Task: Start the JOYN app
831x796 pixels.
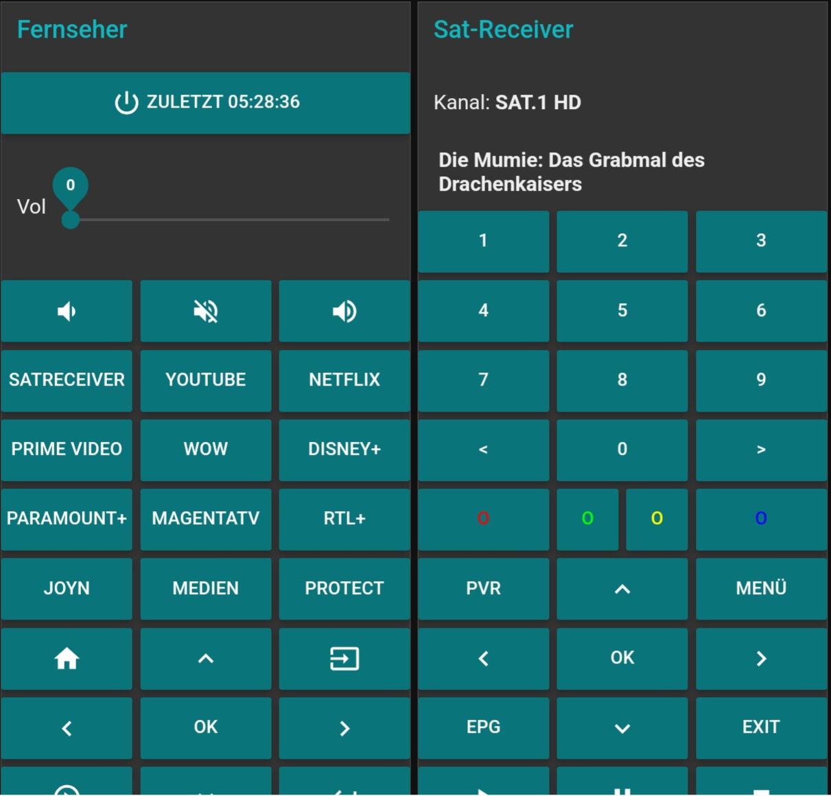Action: [x=67, y=589]
